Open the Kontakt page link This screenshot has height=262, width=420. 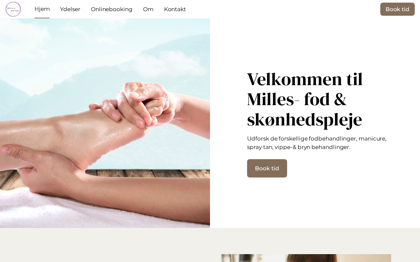pyautogui.click(x=175, y=9)
